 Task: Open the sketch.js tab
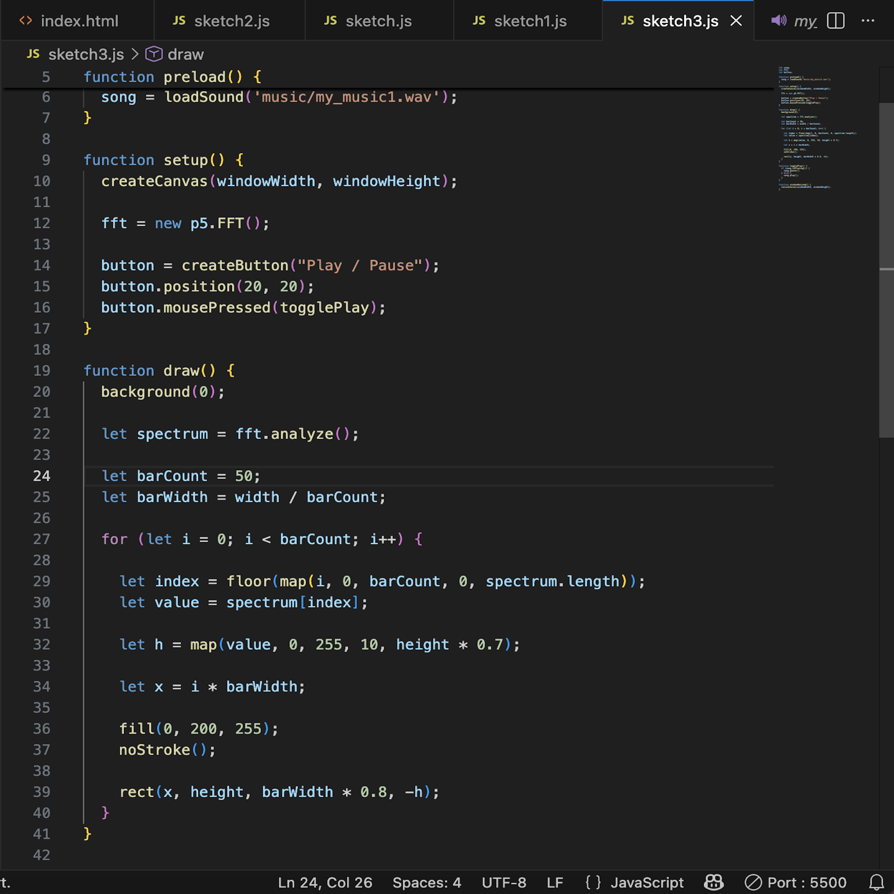tap(379, 21)
